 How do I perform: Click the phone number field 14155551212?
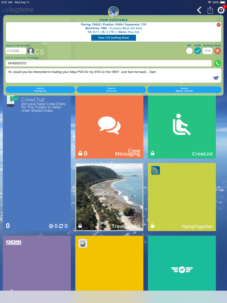pyautogui.click(x=109, y=64)
